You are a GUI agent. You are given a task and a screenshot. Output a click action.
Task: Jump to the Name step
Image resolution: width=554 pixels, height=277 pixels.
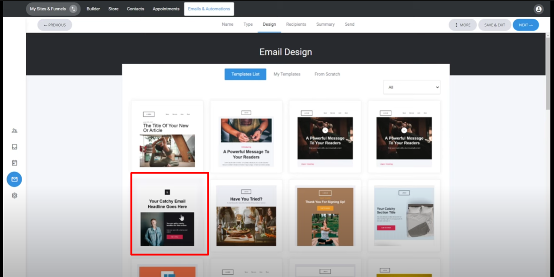(x=227, y=24)
